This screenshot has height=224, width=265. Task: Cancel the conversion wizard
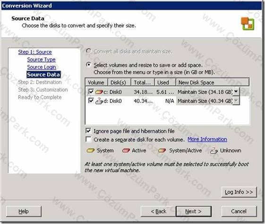tap(239, 211)
